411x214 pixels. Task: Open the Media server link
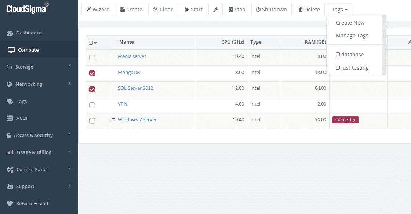132,56
